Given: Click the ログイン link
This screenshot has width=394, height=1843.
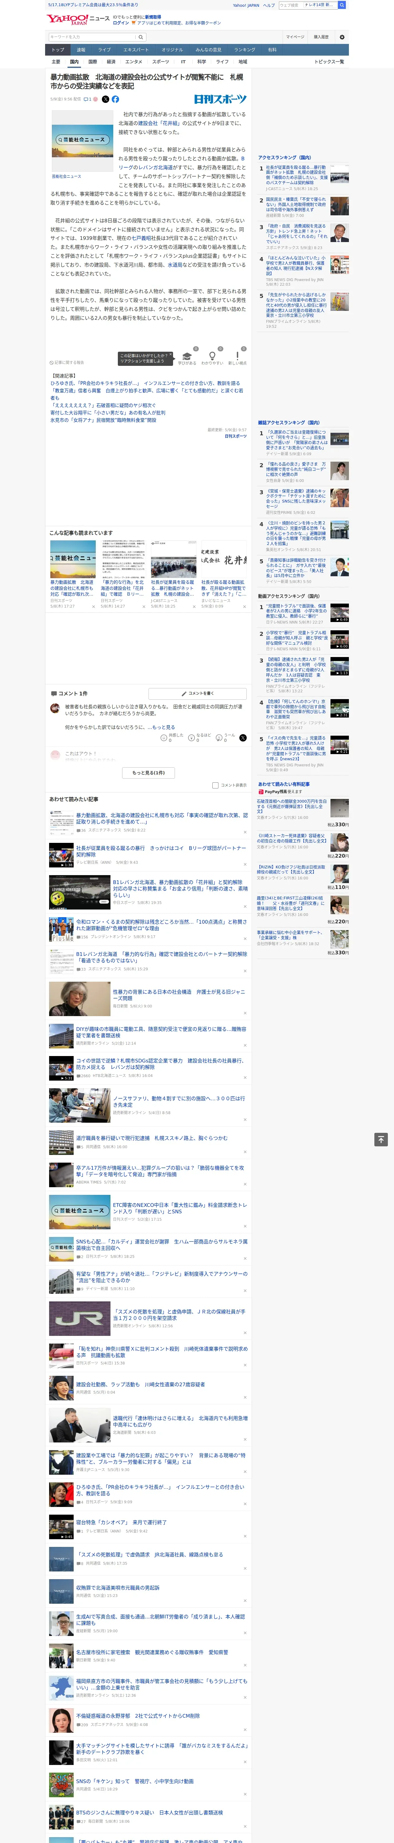Looking at the screenshot, I should (x=121, y=23).
